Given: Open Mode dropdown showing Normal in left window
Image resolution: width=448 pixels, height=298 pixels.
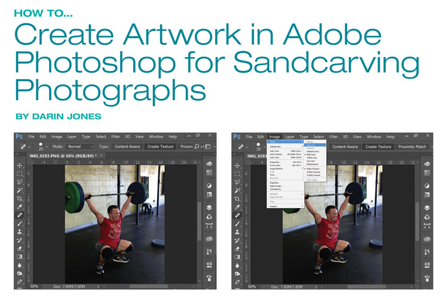Looking at the screenshot, I should click(80, 147).
